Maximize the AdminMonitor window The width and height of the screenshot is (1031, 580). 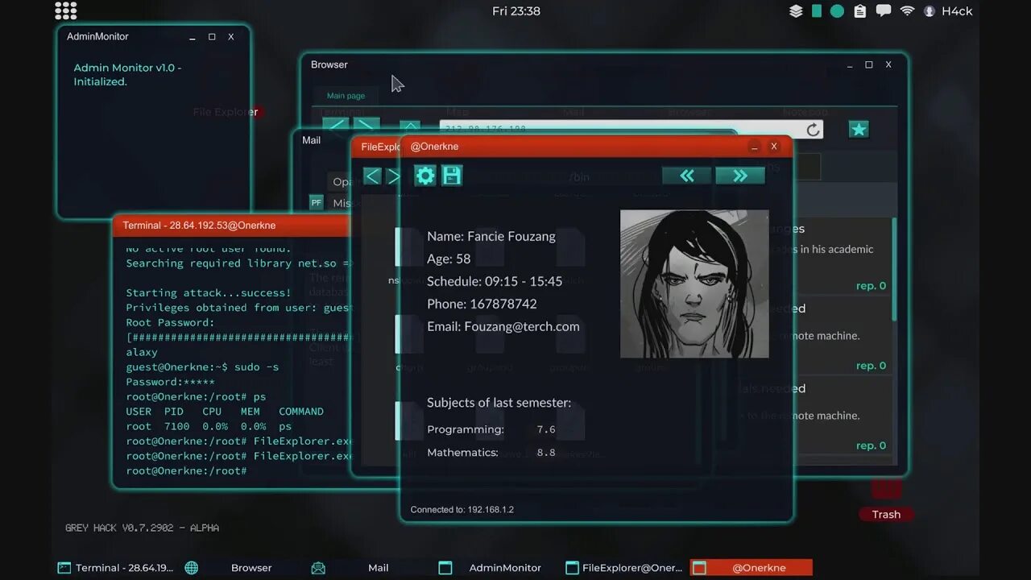(212, 36)
